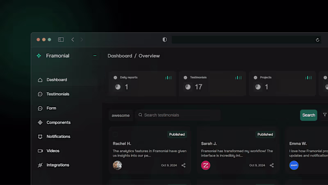Click the Testimonials card check badge icon
Viewport: 328px width, 185px height.
pos(185,77)
